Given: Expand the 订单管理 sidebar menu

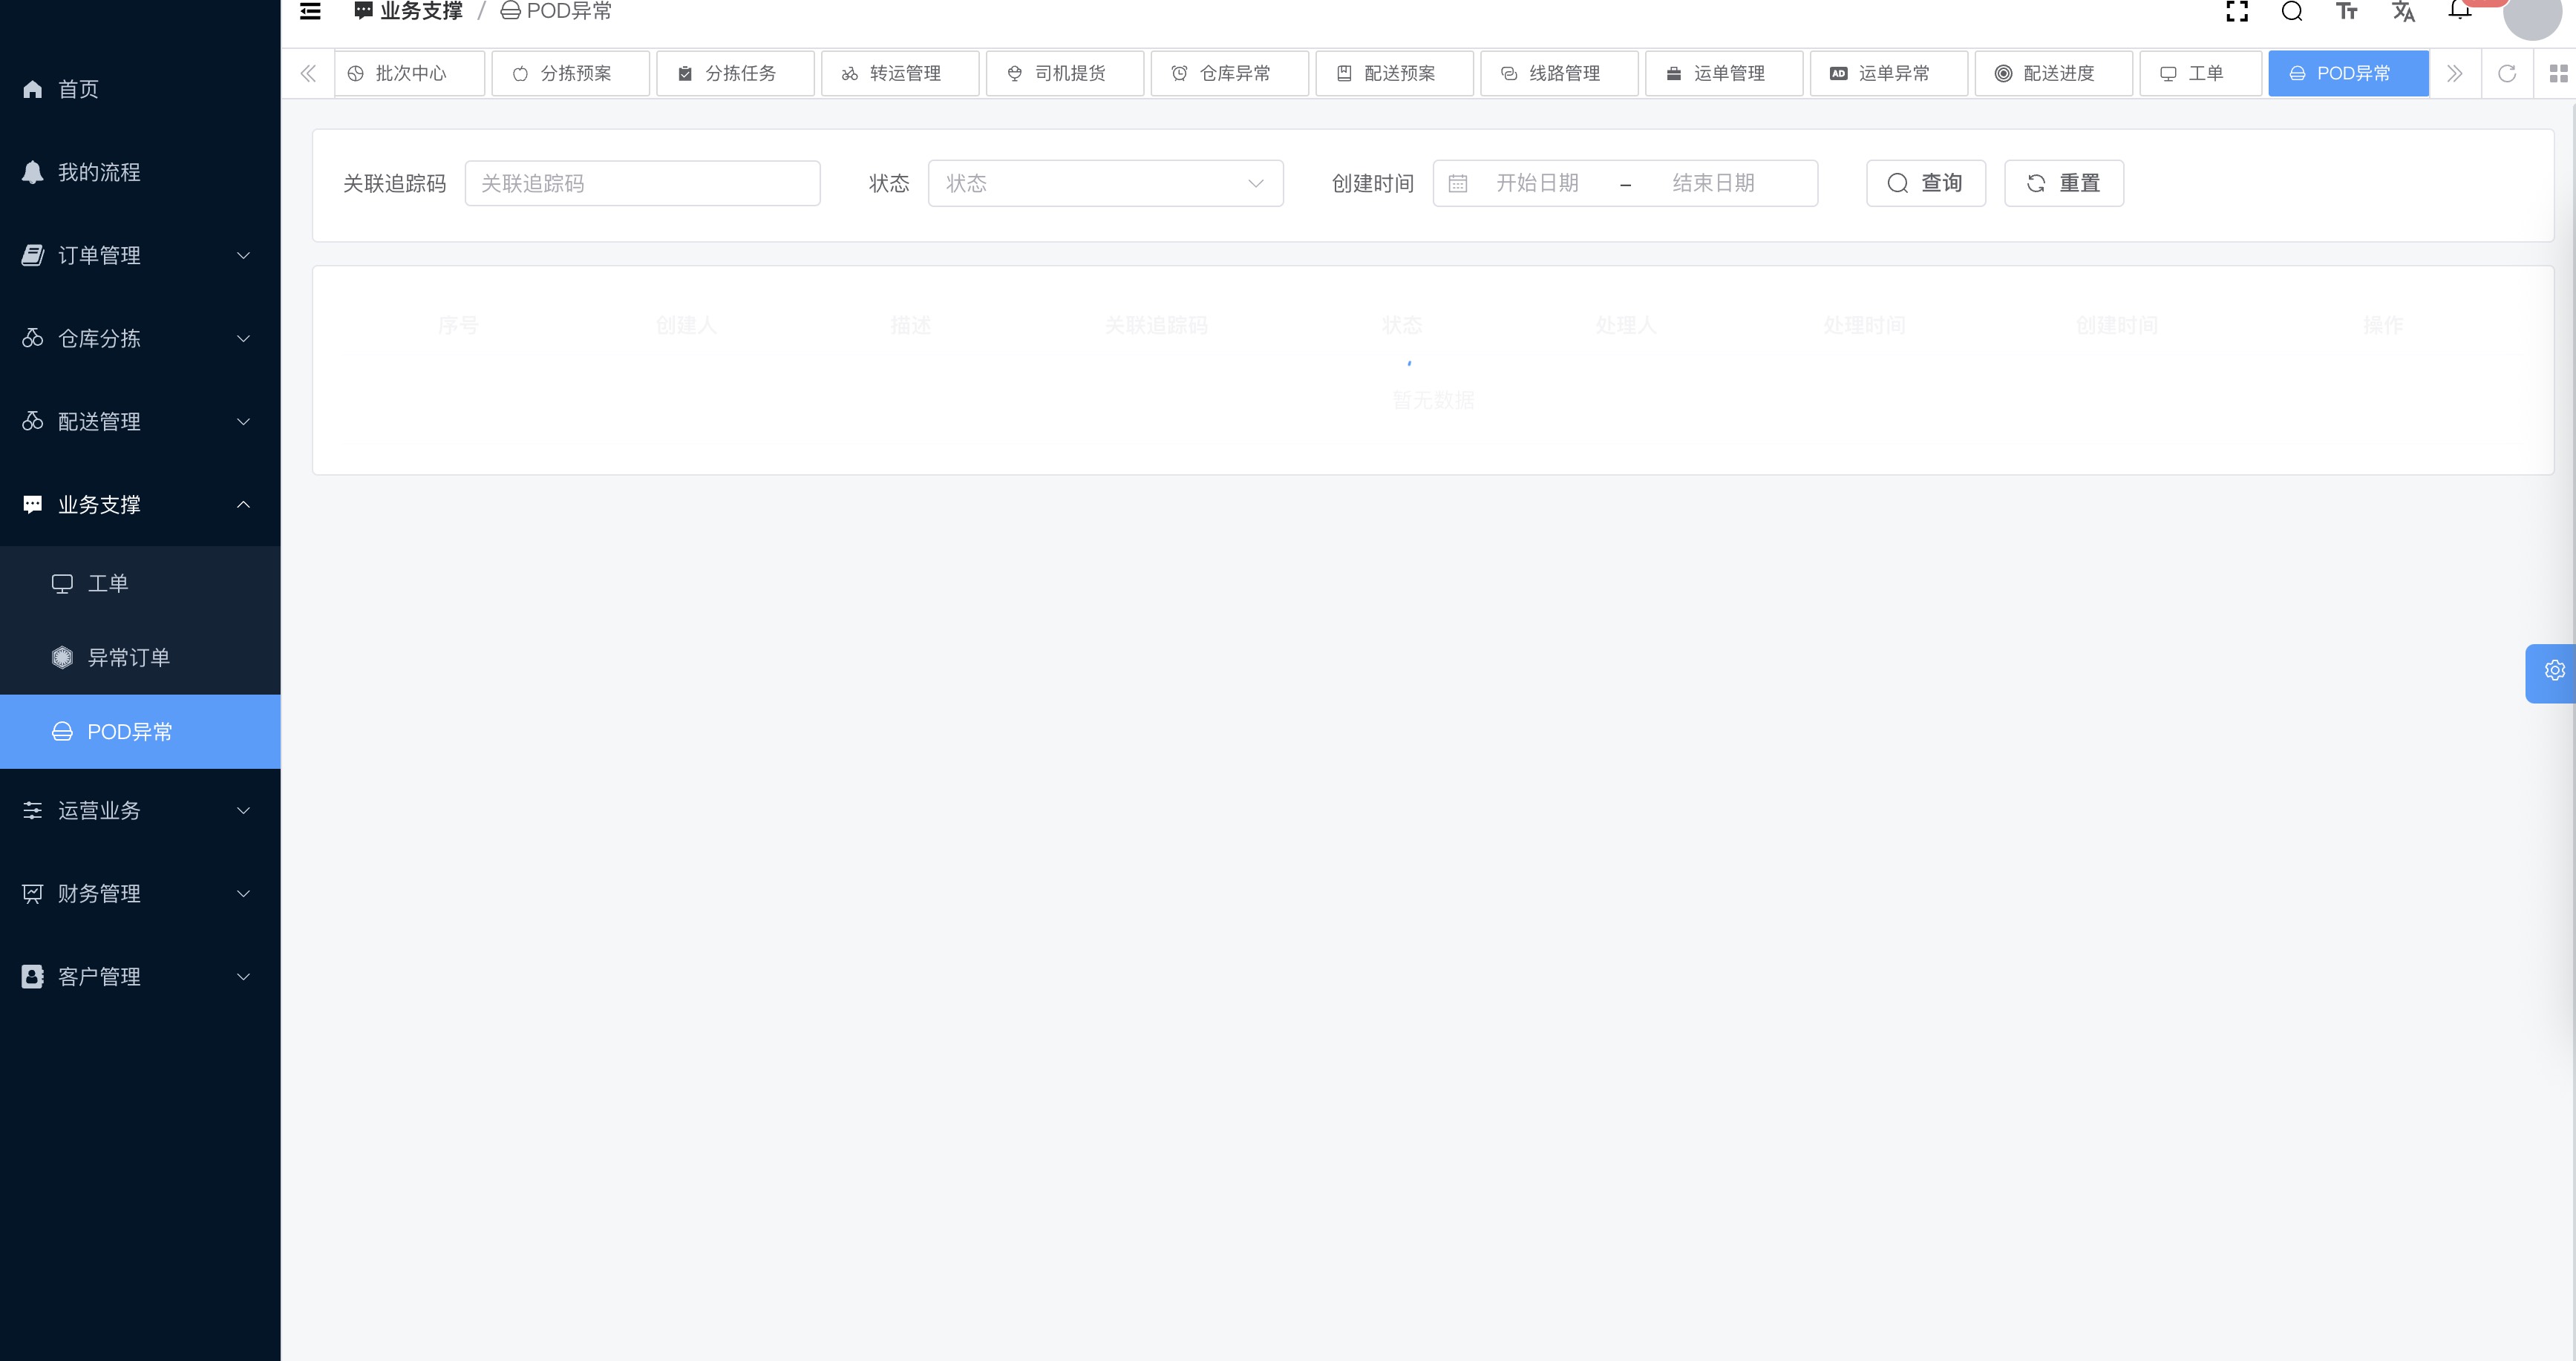Looking at the screenshot, I should tap(140, 255).
